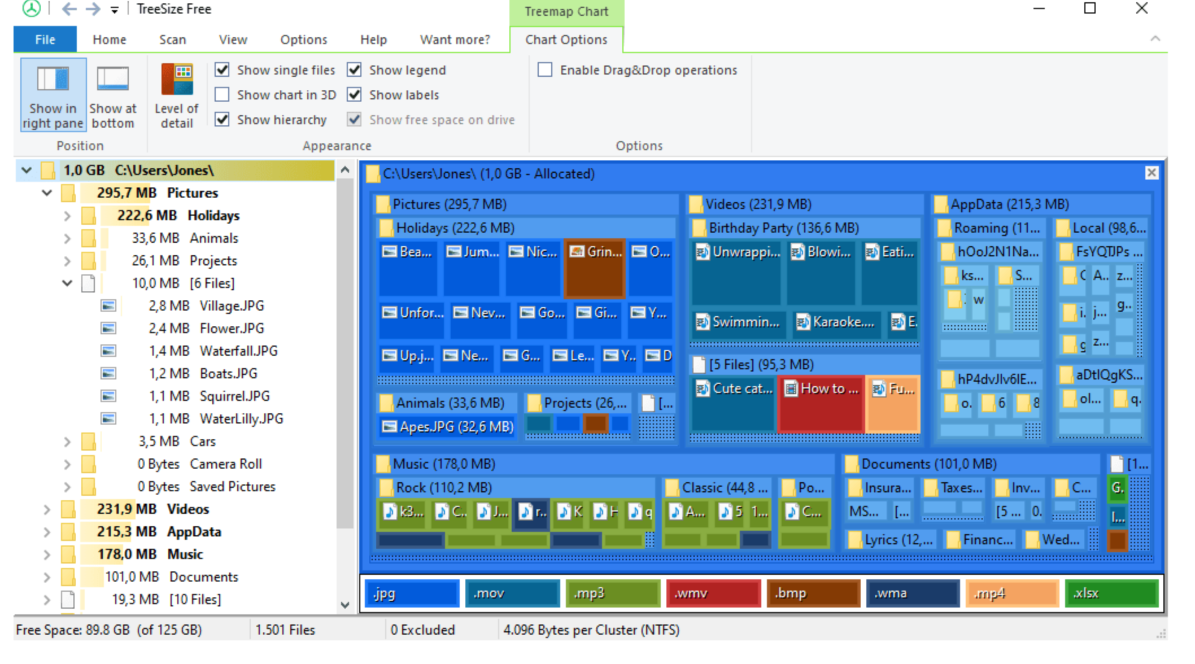Switch to the Scan tab
This screenshot has width=1195, height=664.
point(172,40)
